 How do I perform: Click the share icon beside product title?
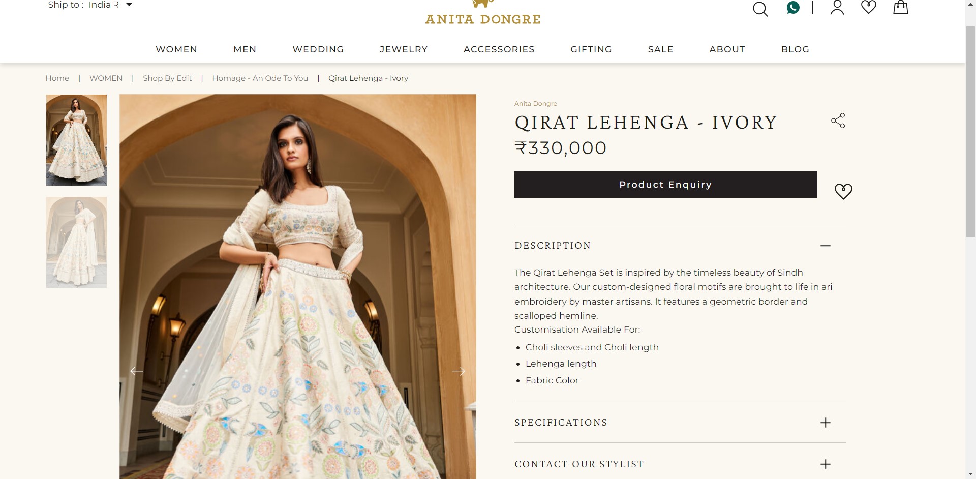838,121
